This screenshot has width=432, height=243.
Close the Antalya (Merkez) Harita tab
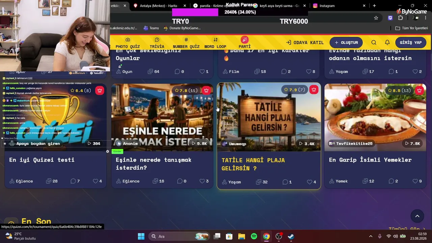185,6
